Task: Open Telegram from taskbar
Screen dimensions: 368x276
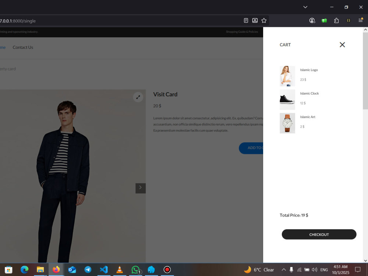Action: (x=88, y=270)
